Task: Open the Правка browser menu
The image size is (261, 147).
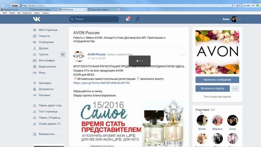Action: [x=12, y=13]
